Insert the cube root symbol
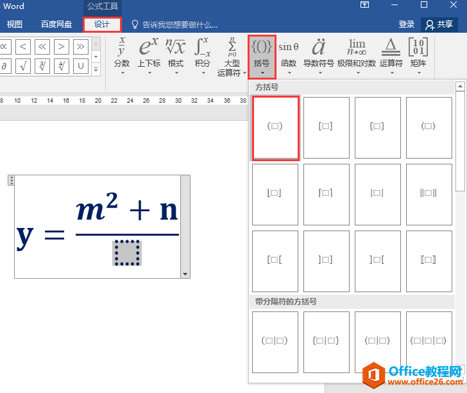 tap(42, 66)
